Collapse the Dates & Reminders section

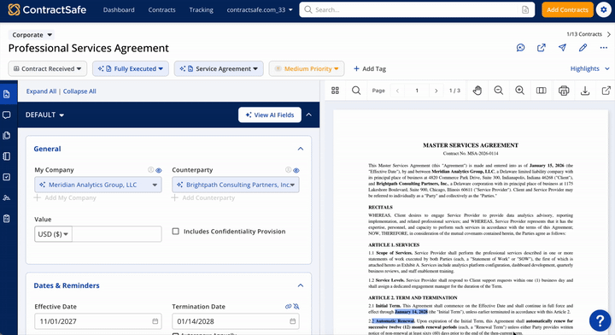(x=301, y=285)
